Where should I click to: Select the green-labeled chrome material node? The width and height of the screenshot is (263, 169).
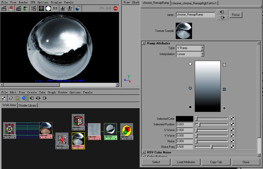pyautogui.click(x=110, y=130)
